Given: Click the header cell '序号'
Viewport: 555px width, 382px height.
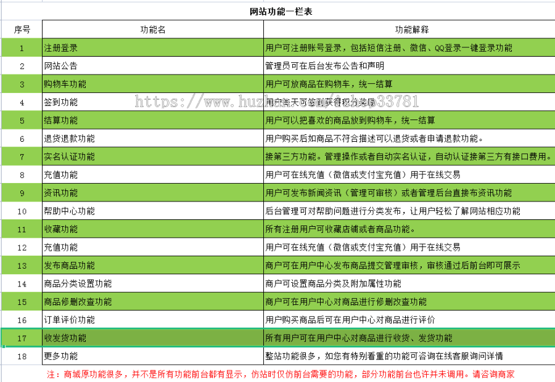Looking at the screenshot, I should 22,30.
